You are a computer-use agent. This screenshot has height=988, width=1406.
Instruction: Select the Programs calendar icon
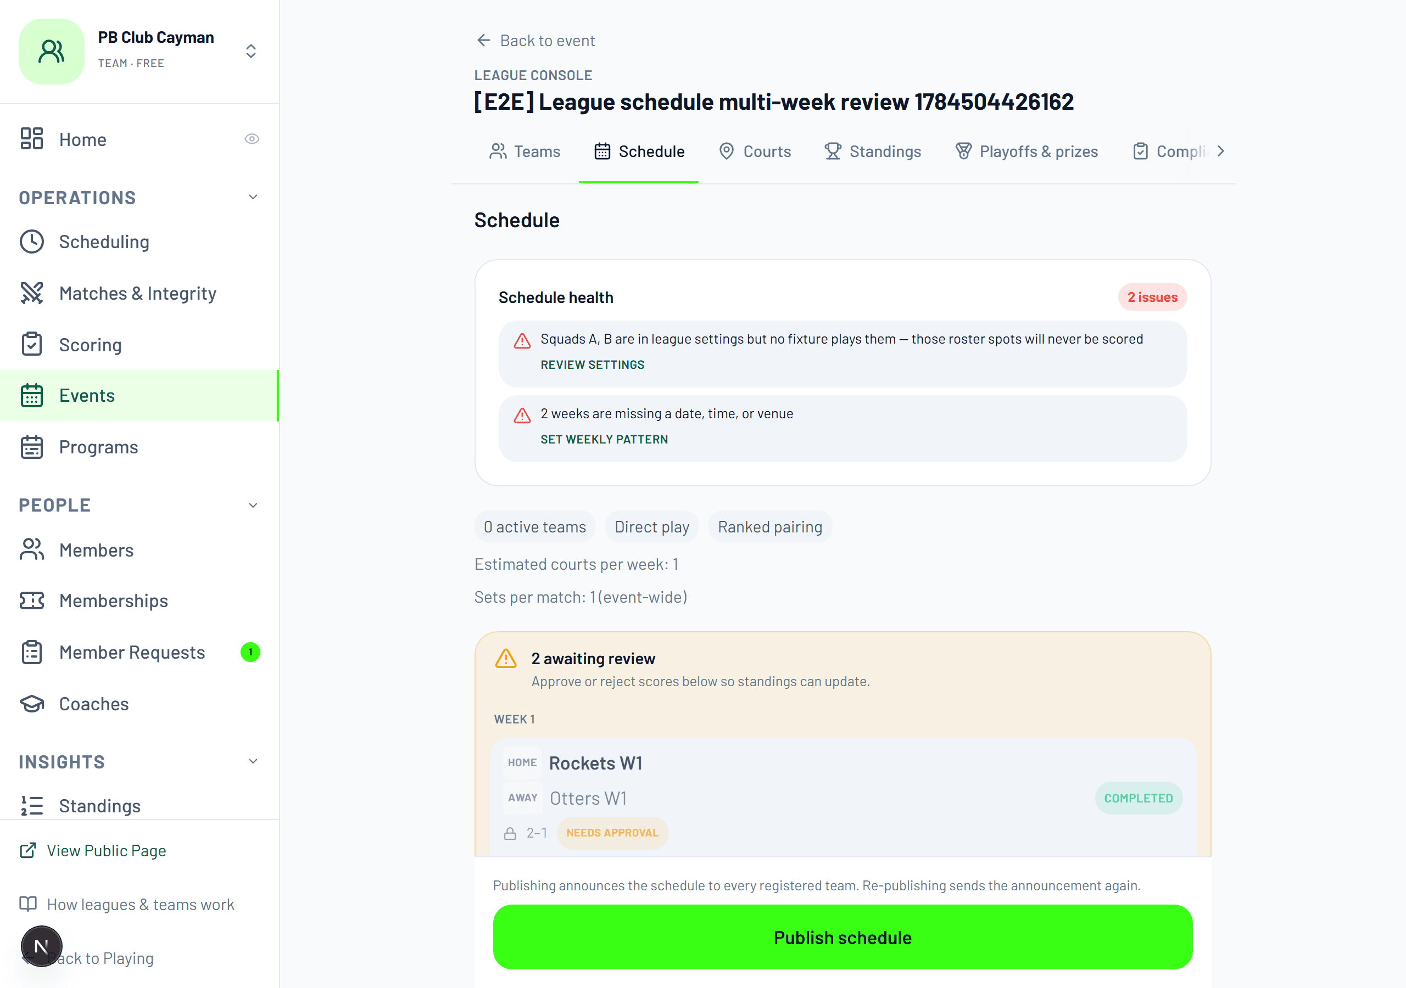click(x=32, y=447)
